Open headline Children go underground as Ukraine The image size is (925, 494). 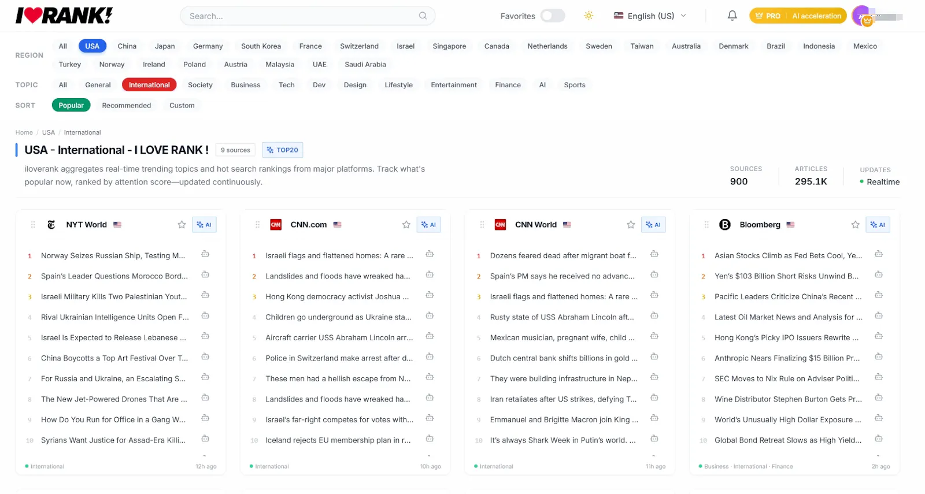click(x=338, y=317)
